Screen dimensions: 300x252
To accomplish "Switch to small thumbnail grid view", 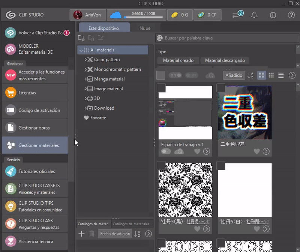I will click(x=271, y=75).
